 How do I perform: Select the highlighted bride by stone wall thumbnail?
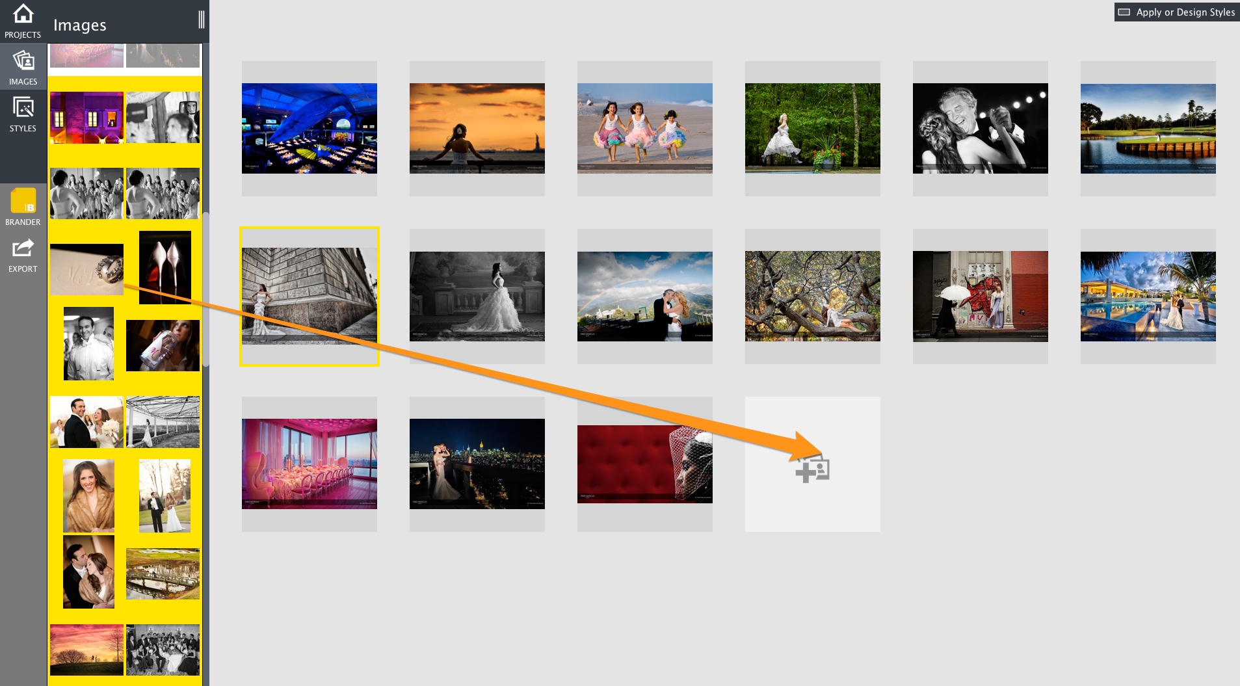pos(310,296)
